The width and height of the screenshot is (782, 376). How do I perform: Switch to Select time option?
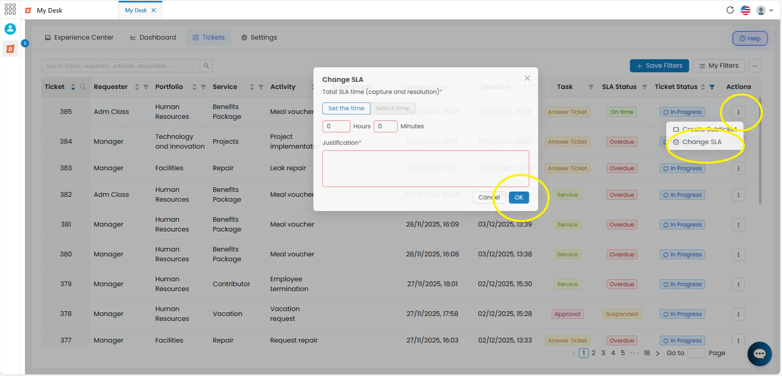tap(392, 108)
